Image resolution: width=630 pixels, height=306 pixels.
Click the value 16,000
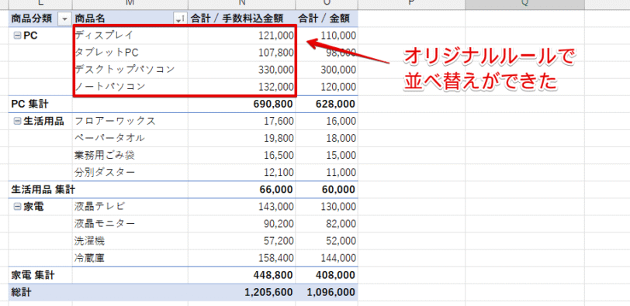tap(341, 121)
